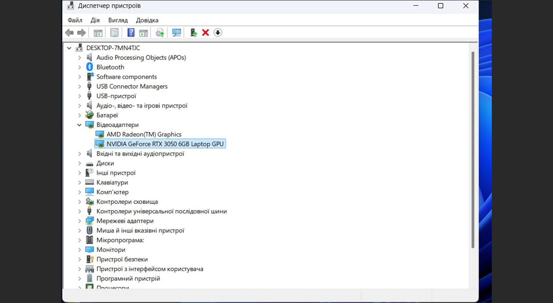Expand the Програмний пристрій category
553x303 pixels.
point(79,279)
